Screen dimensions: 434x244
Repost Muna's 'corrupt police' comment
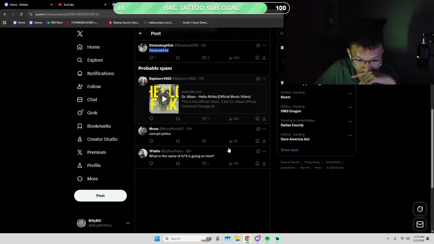pyautogui.click(x=178, y=141)
